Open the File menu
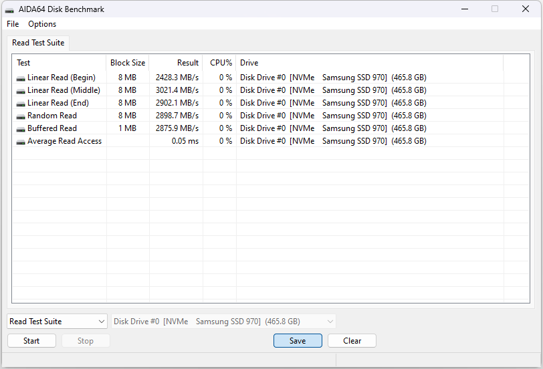Viewport: 543px width, 369px height. 13,24
